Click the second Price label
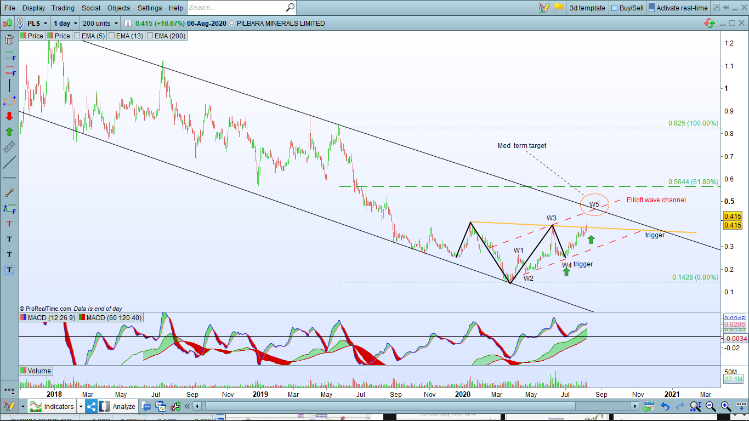 coord(59,36)
